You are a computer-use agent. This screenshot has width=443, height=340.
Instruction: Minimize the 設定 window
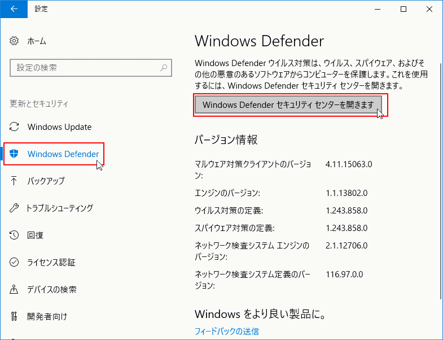pyautogui.click(x=378, y=9)
